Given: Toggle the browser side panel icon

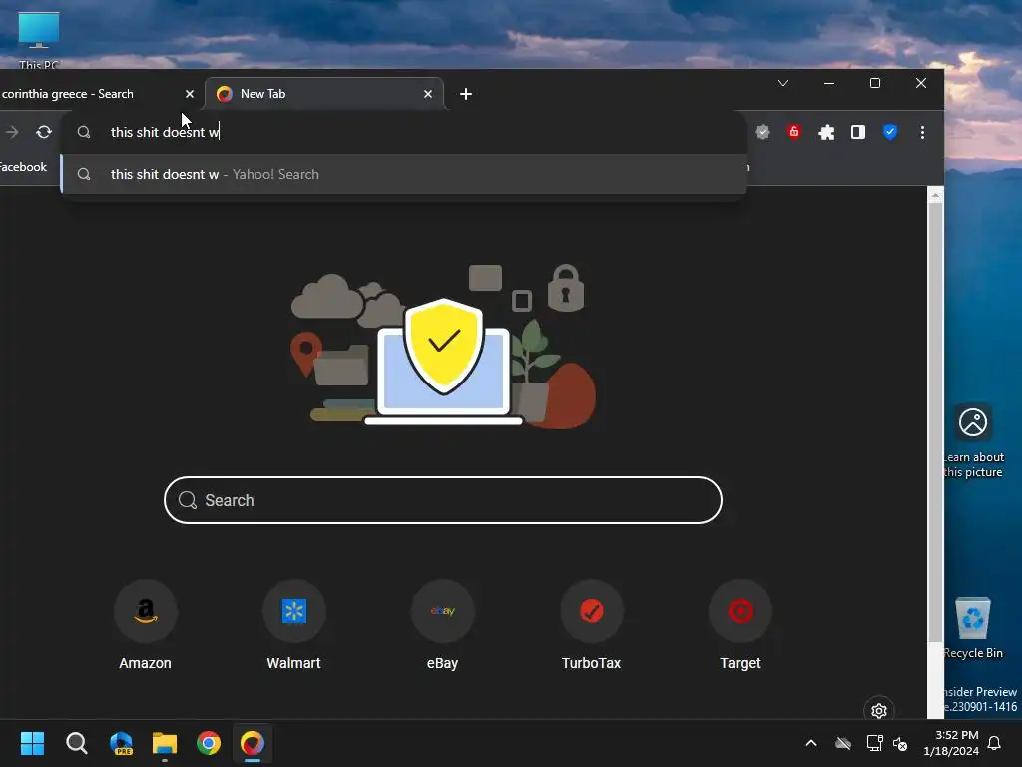Looking at the screenshot, I should coord(858,133).
